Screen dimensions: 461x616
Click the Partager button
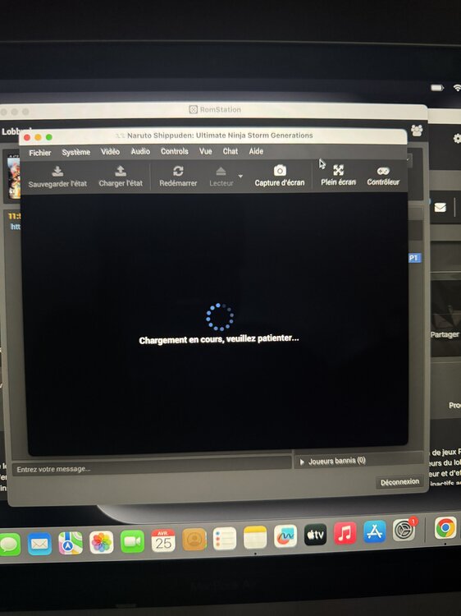pyautogui.click(x=445, y=334)
